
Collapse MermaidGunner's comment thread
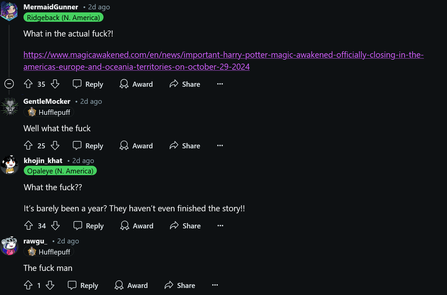click(9, 84)
